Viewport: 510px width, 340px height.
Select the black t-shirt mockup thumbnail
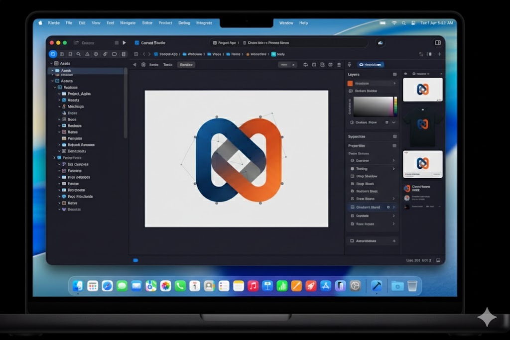click(x=422, y=126)
